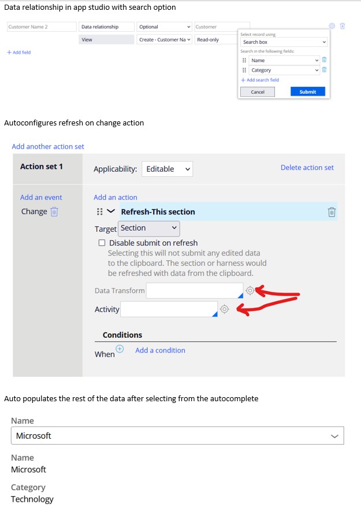Click Add another action set link
Viewport: 361px width, 507px height.
click(x=48, y=147)
